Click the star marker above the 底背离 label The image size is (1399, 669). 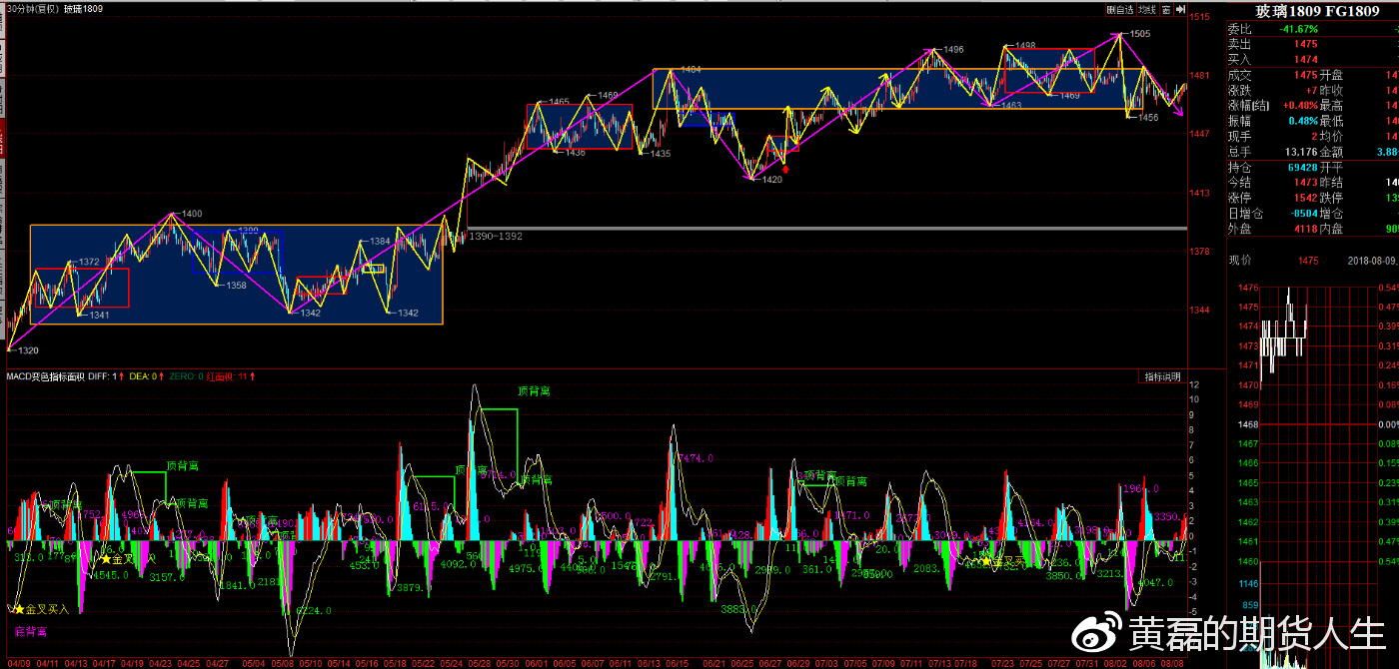click(17, 609)
